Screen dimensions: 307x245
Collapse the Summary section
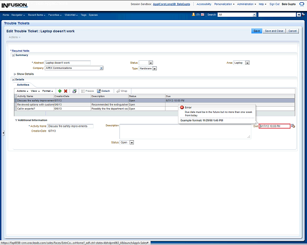pos(13,55)
